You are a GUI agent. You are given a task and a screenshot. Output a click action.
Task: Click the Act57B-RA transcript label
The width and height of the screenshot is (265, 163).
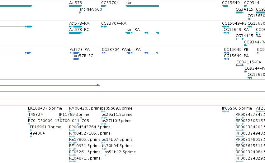pyautogui.click(x=79, y=23)
